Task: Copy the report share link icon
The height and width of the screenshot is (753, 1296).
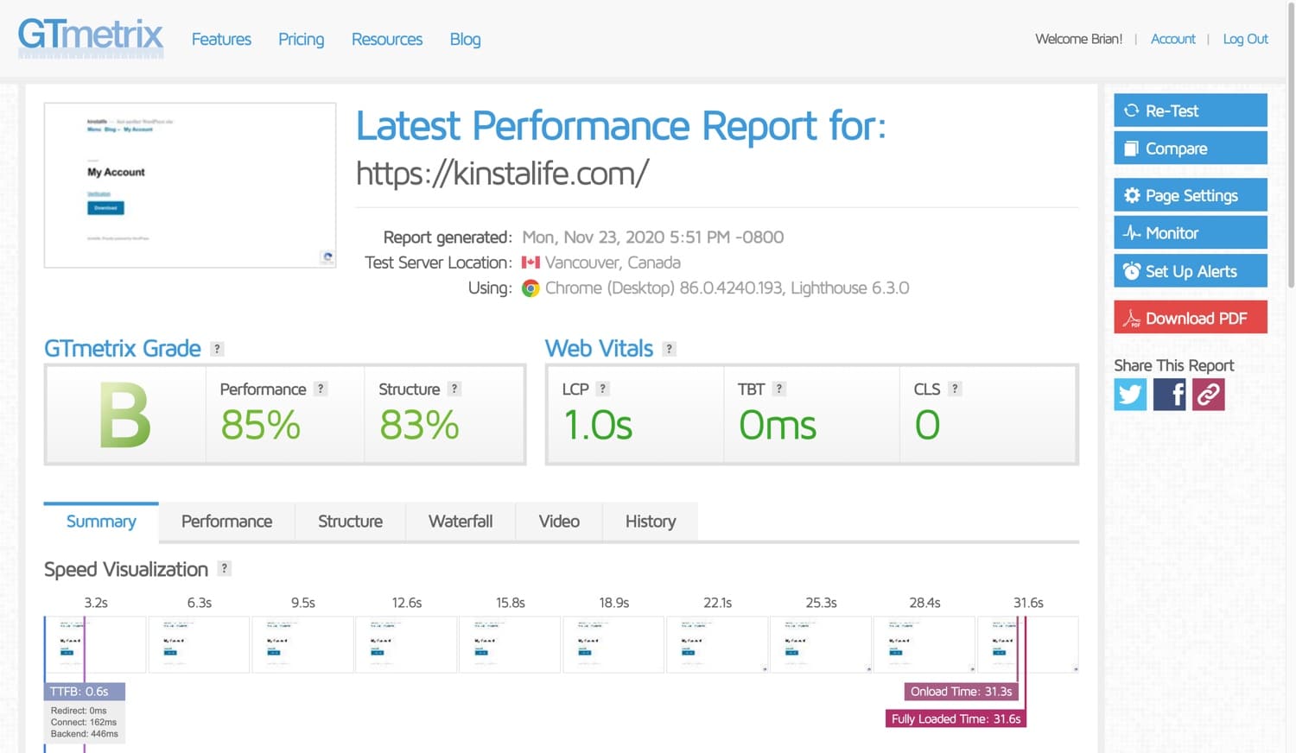Action: click(x=1208, y=395)
